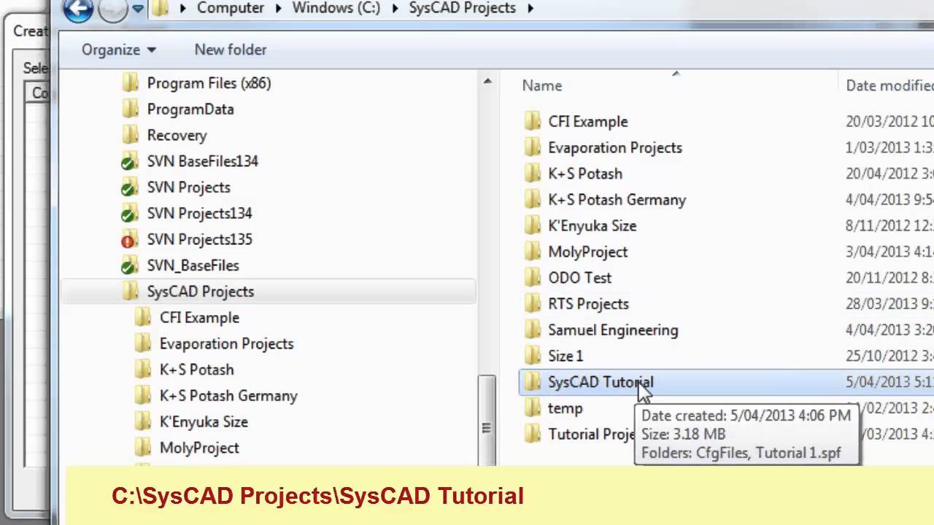Select K+S Potash folder icon in file list
934x525 pixels.
533,174
